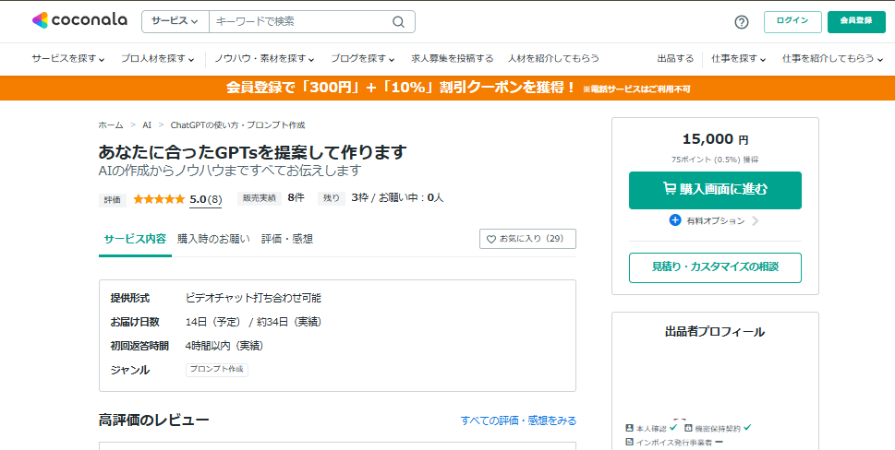Screen dimensions: 895x450
Task: Open 求人募集を投稿する menu item
Action: pos(452,59)
